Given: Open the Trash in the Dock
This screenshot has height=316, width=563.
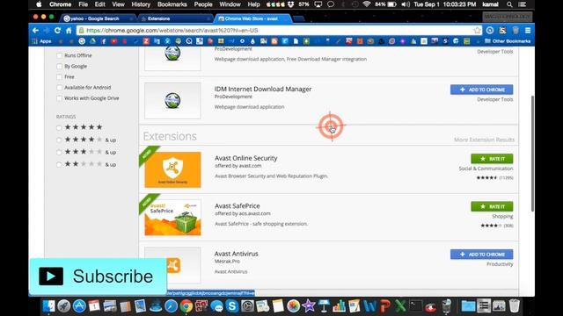Looking at the screenshot, I should coord(514,306).
